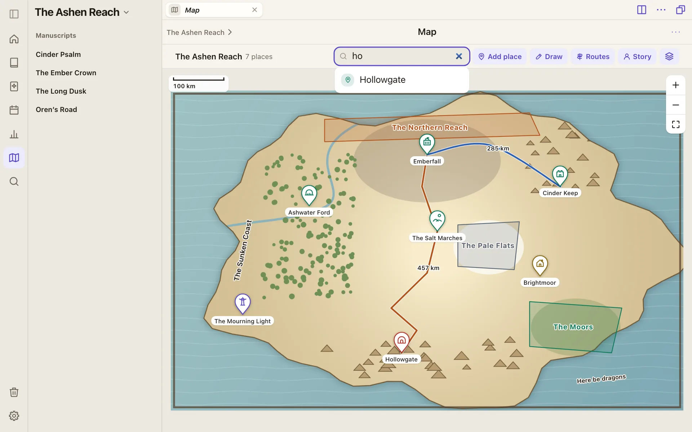Select the Map icon in sidebar
This screenshot has width=692, height=432.
[14, 158]
